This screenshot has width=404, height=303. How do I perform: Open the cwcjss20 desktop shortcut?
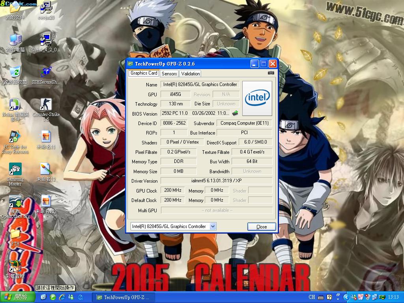(x=46, y=8)
